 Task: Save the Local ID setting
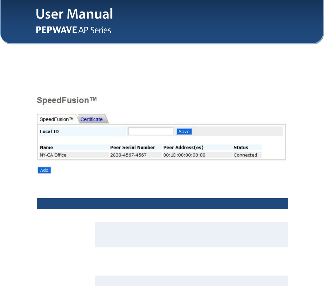[184, 132]
